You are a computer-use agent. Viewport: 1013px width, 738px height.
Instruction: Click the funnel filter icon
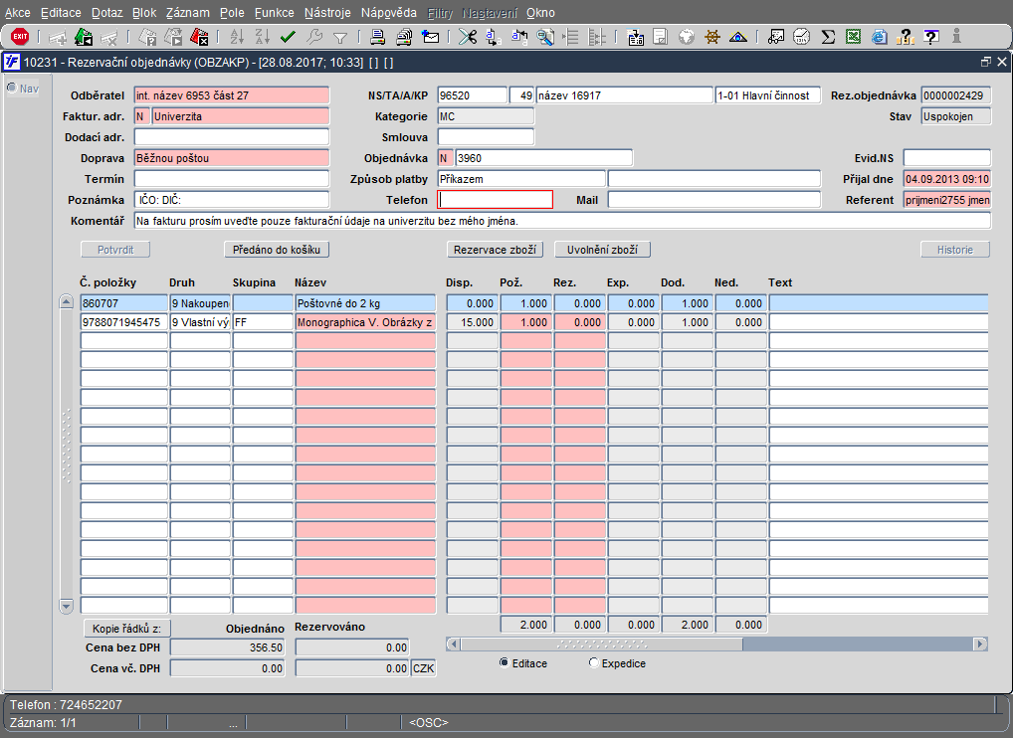tap(339, 38)
